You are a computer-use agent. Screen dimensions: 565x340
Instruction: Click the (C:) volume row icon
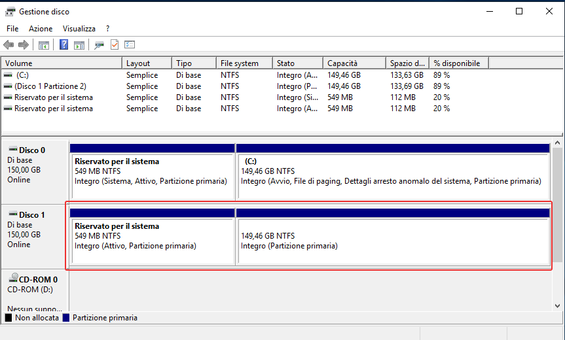pyautogui.click(x=8, y=75)
